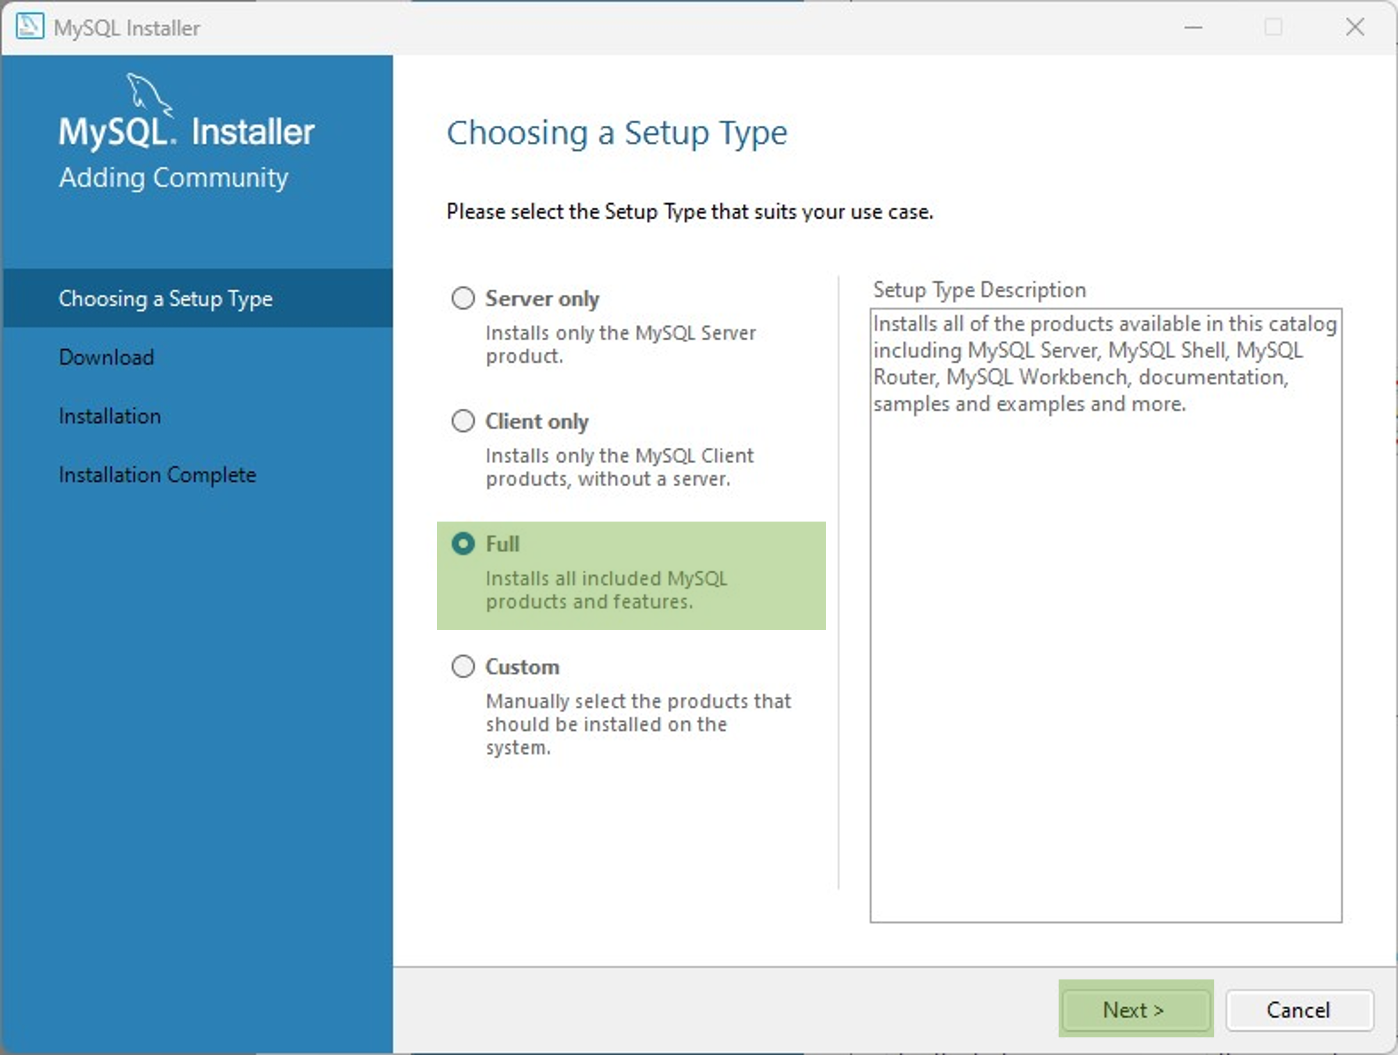The height and width of the screenshot is (1055, 1398).
Task: Minimize the MySQL Installer window
Action: (x=1193, y=27)
